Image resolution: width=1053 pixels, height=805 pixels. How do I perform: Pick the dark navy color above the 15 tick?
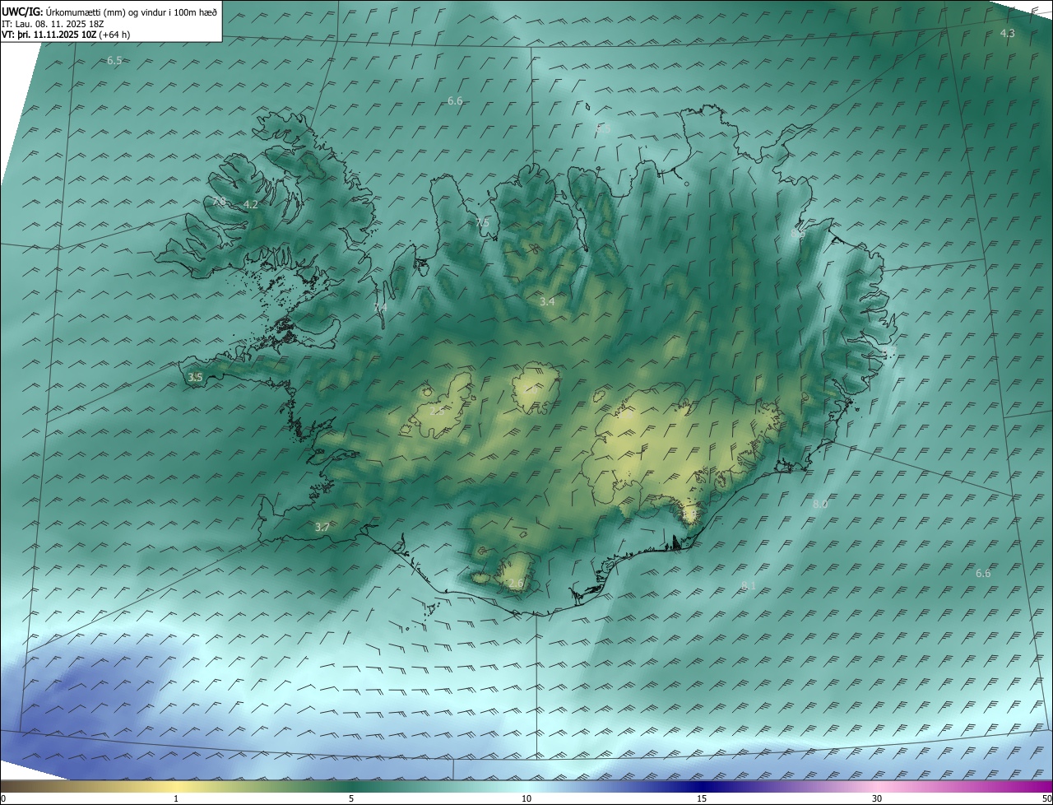[702, 786]
